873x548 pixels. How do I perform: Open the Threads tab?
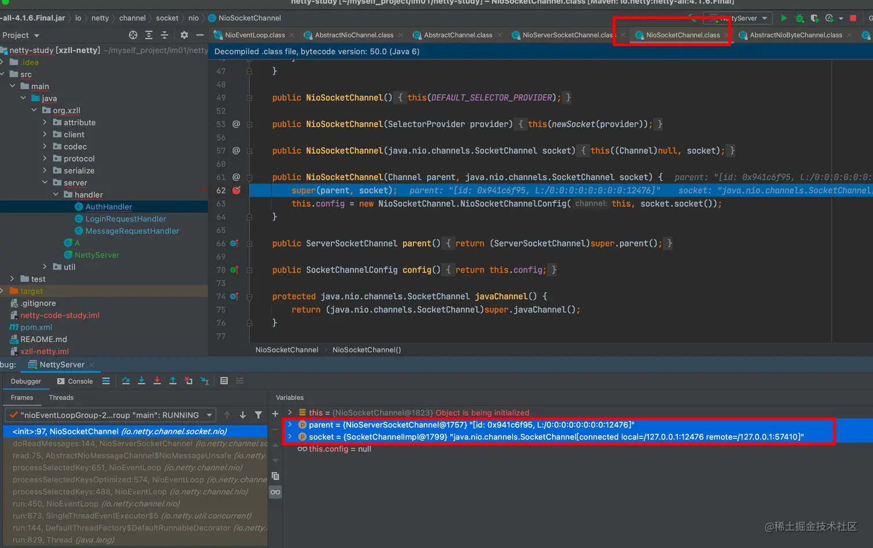pyautogui.click(x=61, y=397)
